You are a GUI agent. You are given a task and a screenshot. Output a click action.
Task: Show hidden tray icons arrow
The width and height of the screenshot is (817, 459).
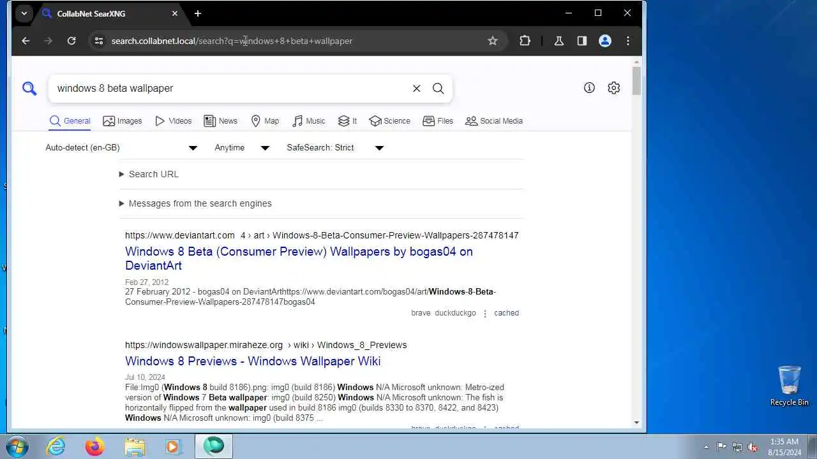(706, 447)
